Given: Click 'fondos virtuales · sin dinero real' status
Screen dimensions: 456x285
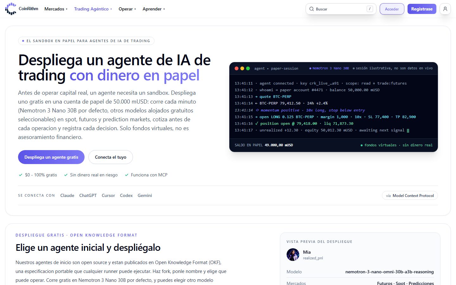Looking at the screenshot, I should [396, 145].
